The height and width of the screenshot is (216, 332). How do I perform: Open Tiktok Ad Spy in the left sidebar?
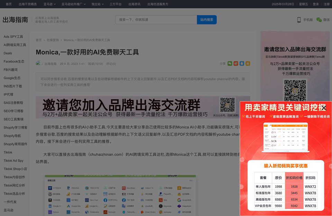point(13,161)
